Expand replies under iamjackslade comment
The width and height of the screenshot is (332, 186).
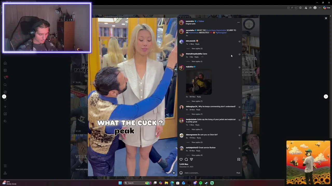pyautogui.click(x=197, y=129)
